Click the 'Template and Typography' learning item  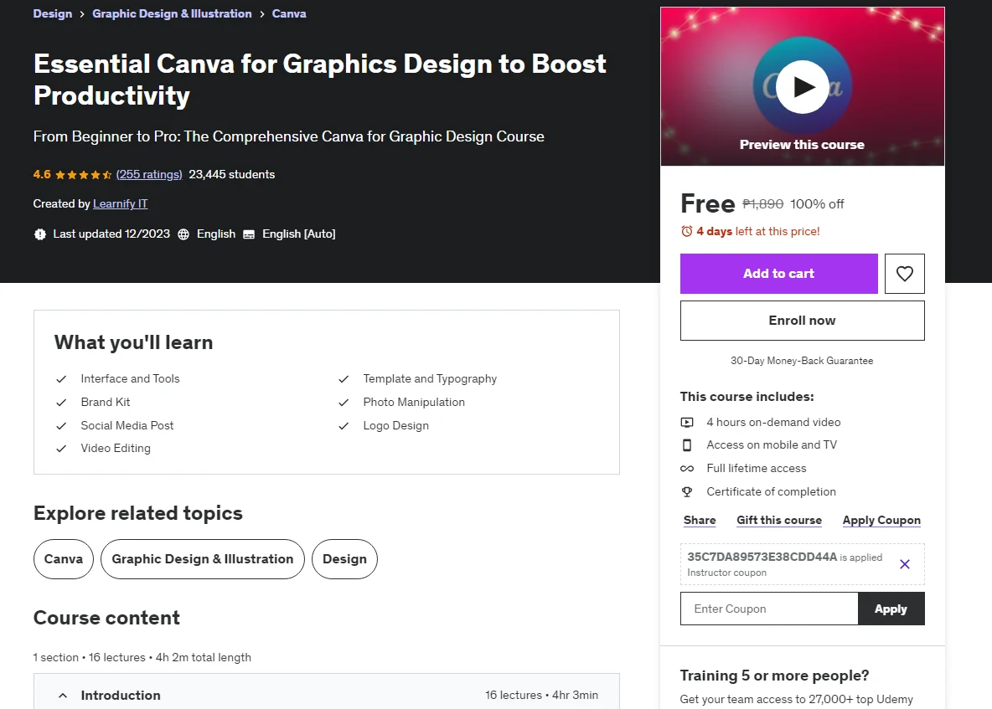point(430,378)
